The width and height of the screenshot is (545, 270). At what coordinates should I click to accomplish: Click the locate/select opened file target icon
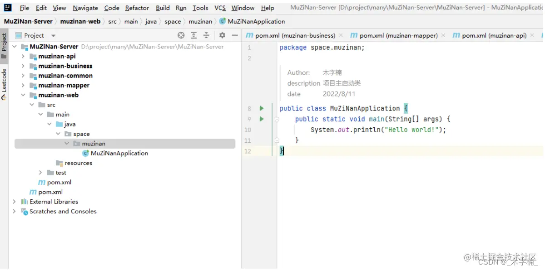[x=181, y=35]
